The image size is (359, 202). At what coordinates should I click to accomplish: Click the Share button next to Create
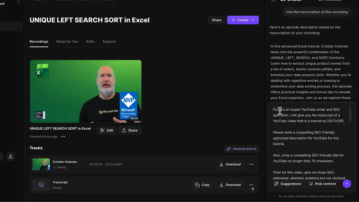(216, 20)
